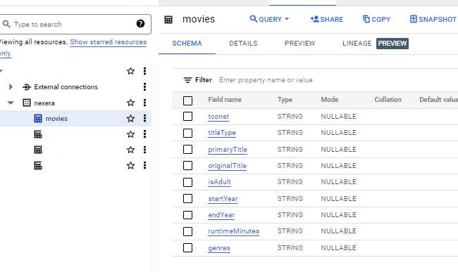Image resolution: width=458 pixels, height=272 pixels.
Task: Open the originalTitle field link
Action: coord(228,166)
